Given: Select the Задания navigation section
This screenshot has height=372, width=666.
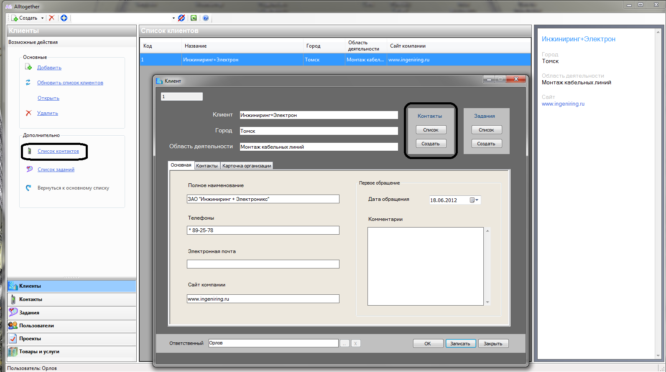Looking at the screenshot, I should (71, 313).
